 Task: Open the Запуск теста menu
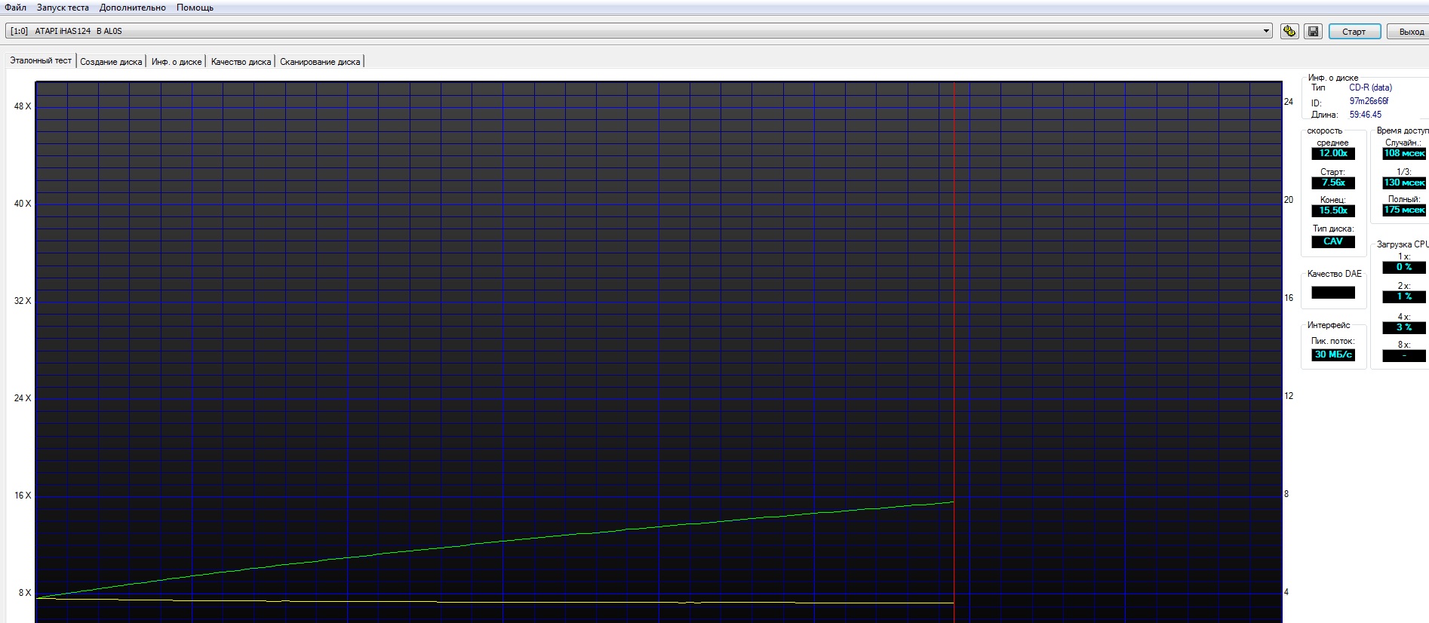point(63,8)
